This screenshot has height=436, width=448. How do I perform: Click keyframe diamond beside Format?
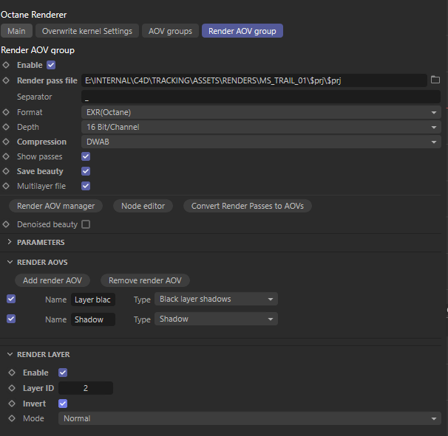7,112
